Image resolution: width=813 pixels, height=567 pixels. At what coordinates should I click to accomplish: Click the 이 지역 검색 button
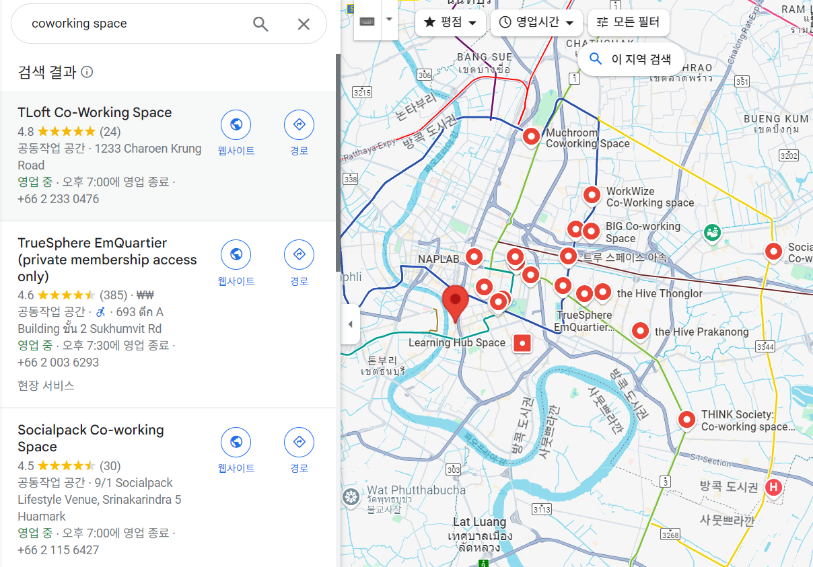(631, 59)
